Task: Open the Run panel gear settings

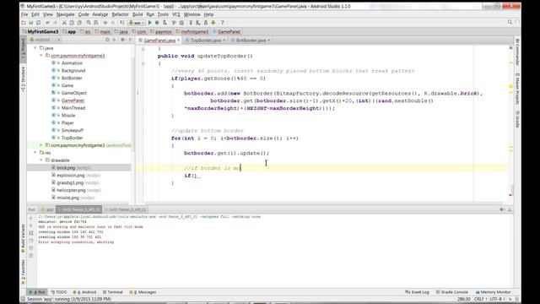Action: [502, 209]
